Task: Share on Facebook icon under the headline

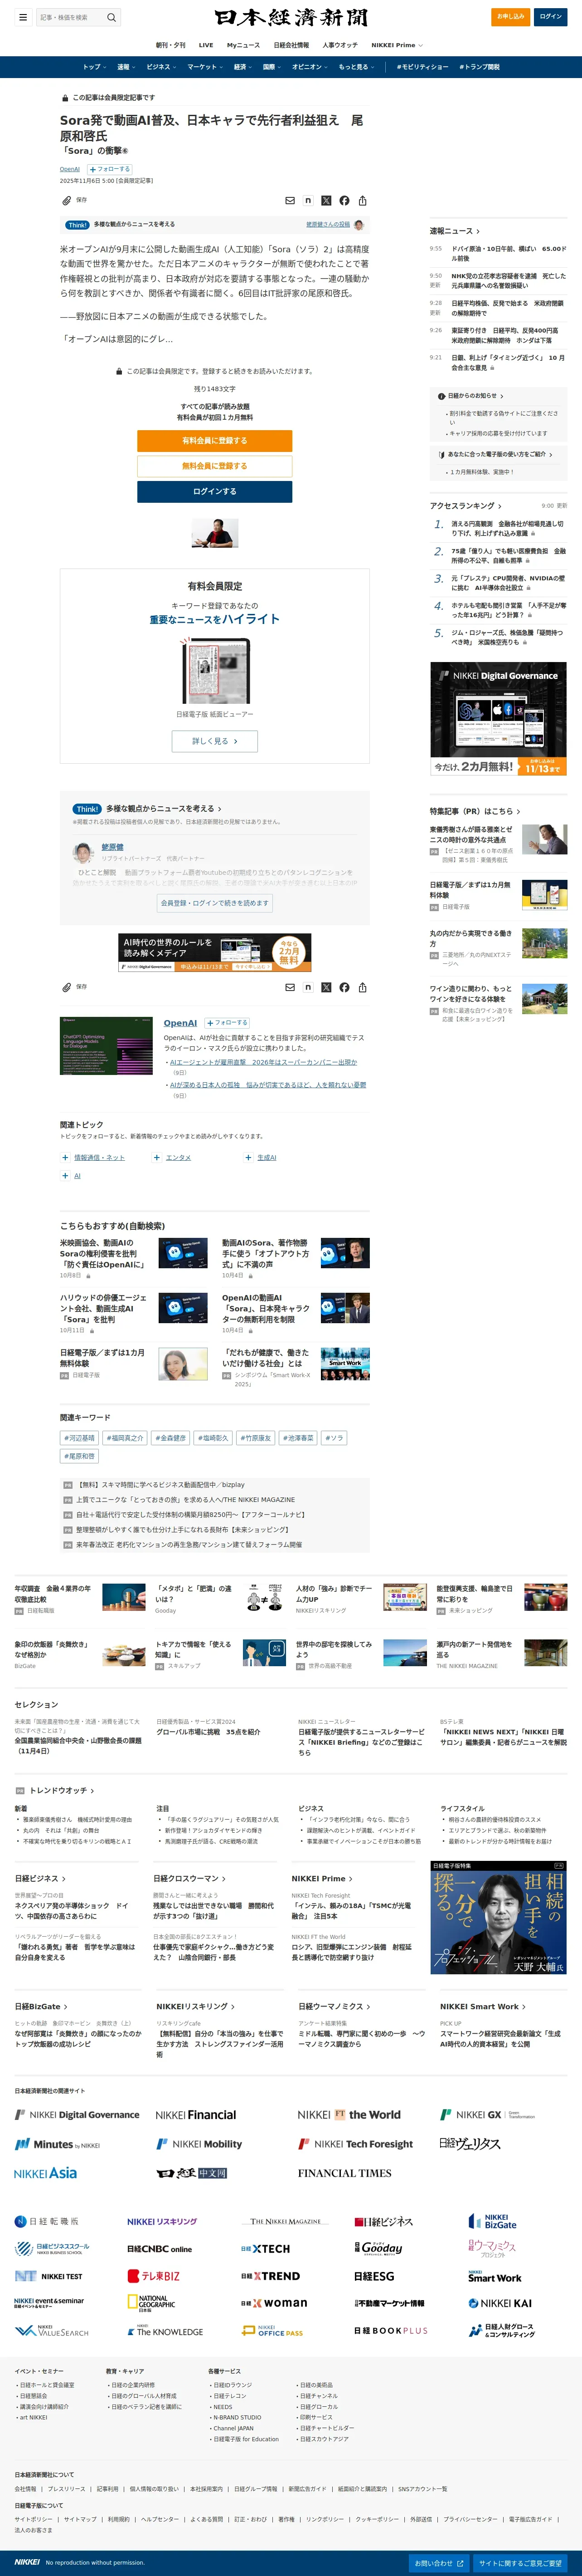Action: coord(344,201)
